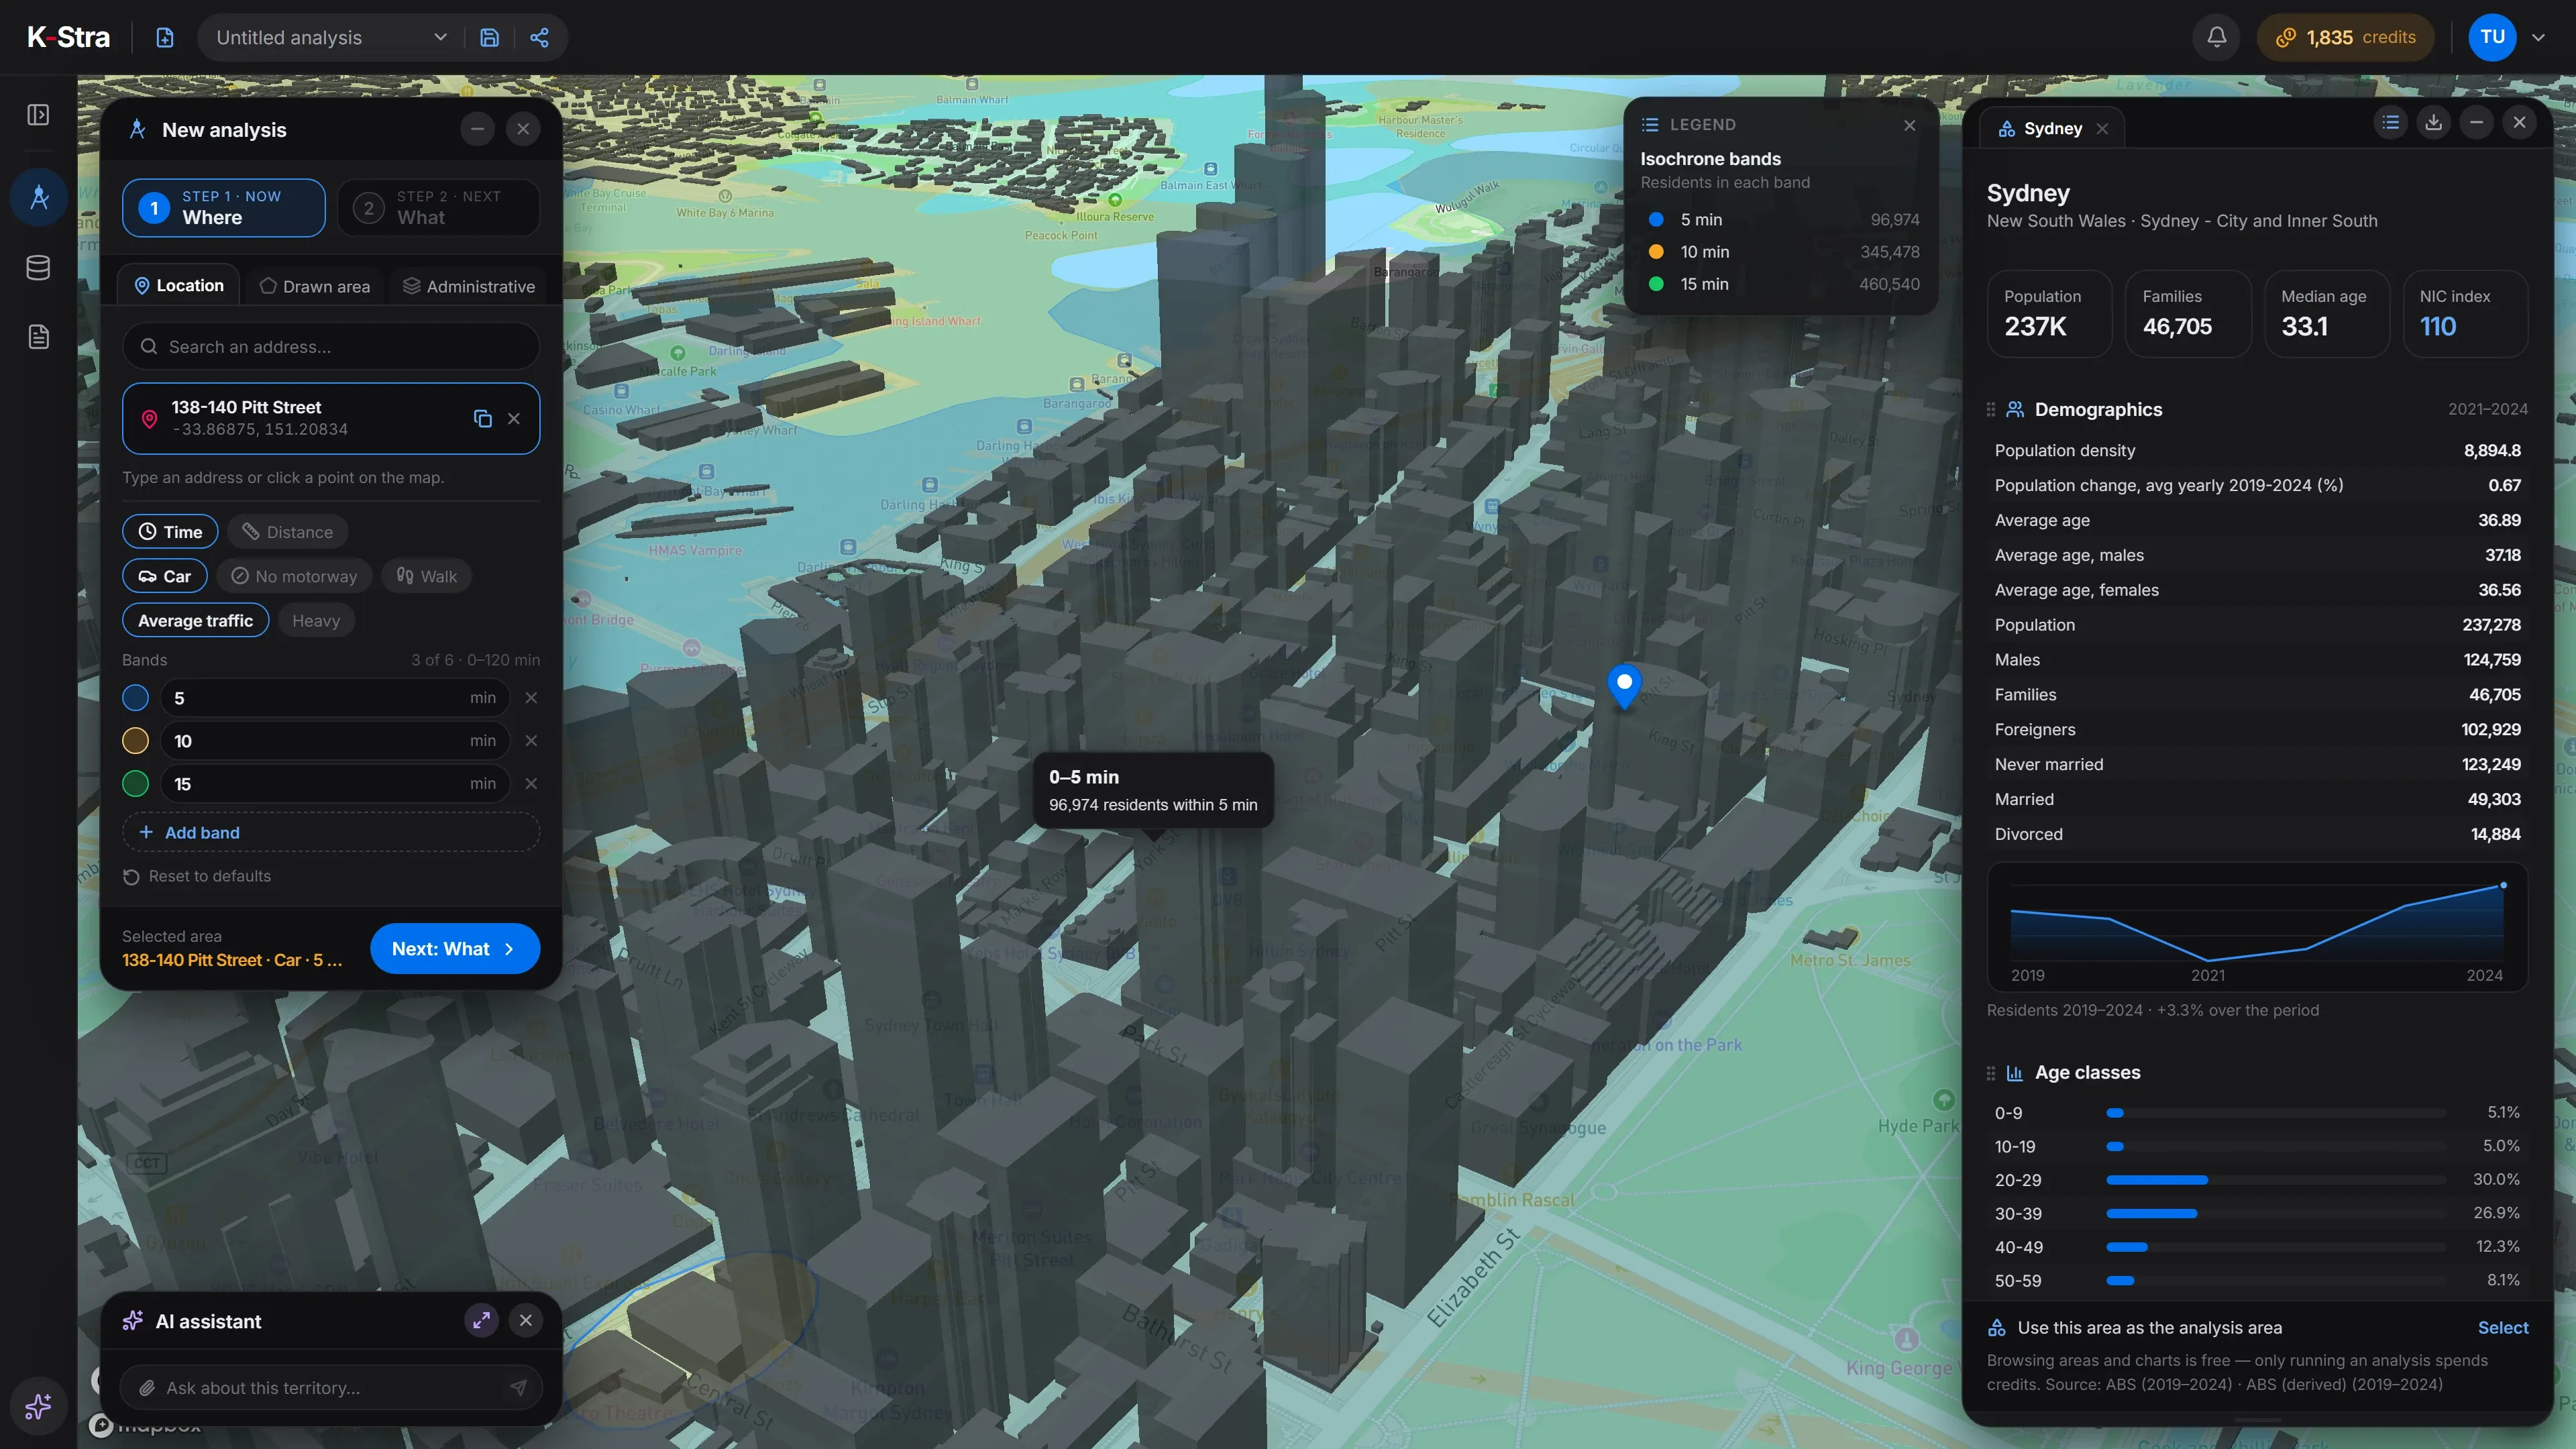Open the reports document icon in sidebar
Screen dimensions: 2576x1449
tap(38, 337)
